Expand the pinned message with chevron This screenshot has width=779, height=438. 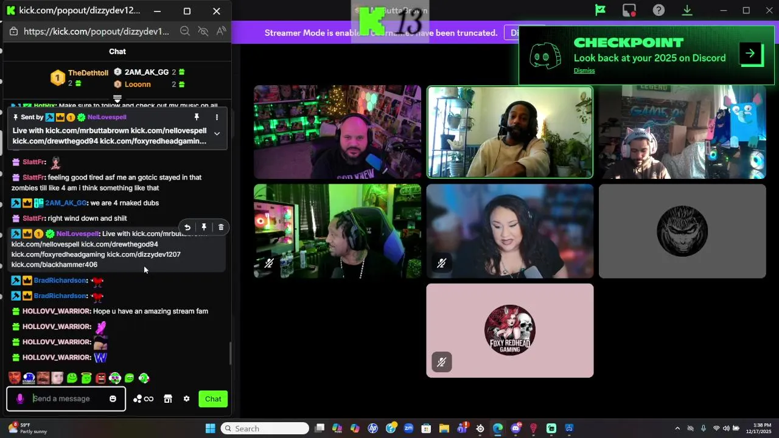click(217, 134)
